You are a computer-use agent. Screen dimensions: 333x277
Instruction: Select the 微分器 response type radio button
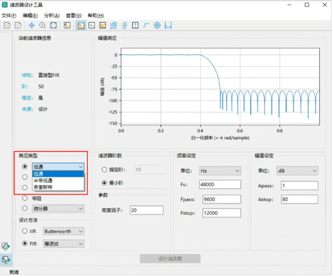pyautogui.click(x=25, y=208)
